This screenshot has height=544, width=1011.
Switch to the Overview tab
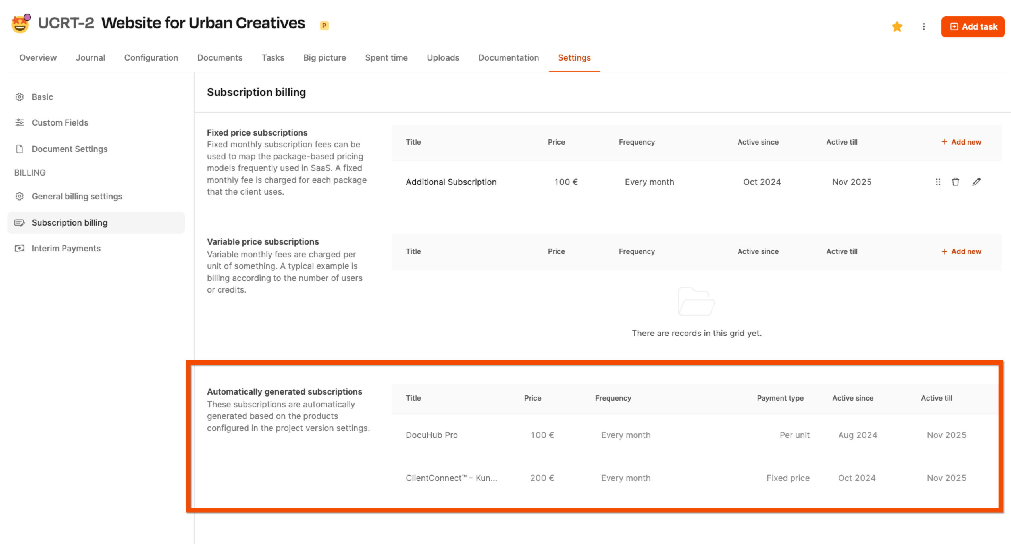(38, 58)
